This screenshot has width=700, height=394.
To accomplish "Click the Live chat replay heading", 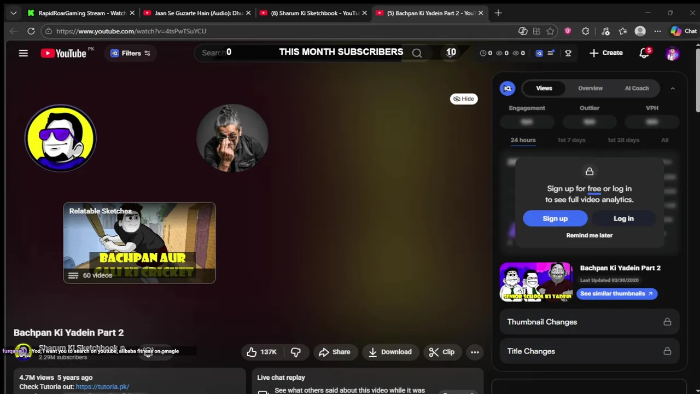I will (281, 378).
